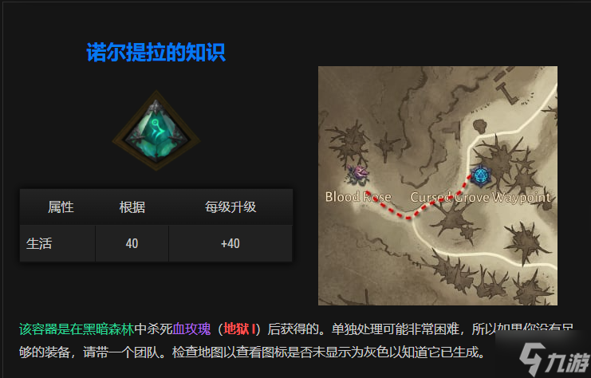Click the +40 per-level cell
Image resolution: width=591 pixels, height=378 pixels.
(x=230, y=243)
